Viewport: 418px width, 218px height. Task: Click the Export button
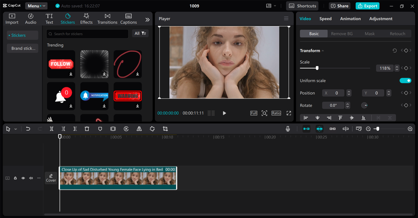click(367, 6)
